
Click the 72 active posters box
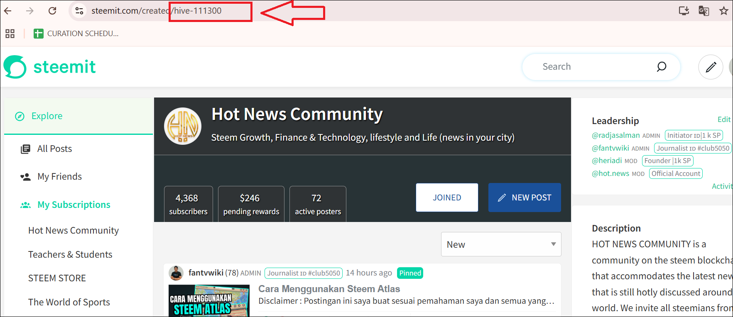pyautogui.click(x=318, y=204)
